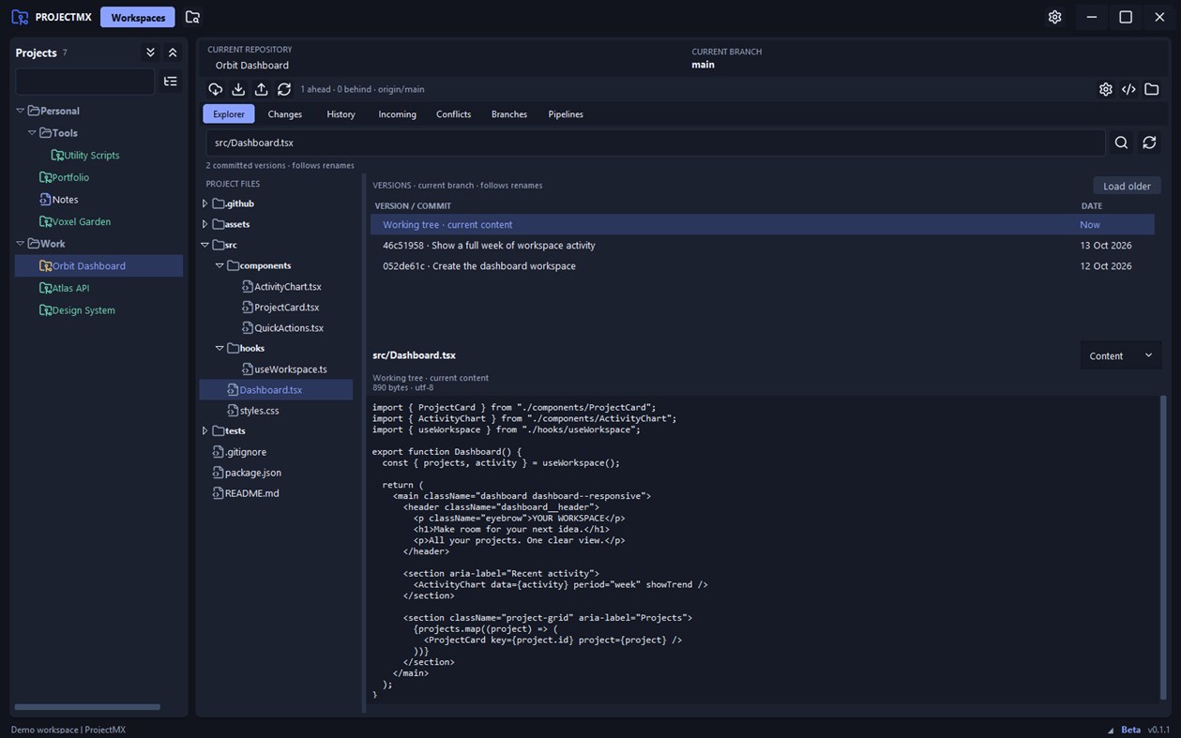Click the Atlas API repository icon
Viewport: 1181px width, 738px height.
[45, 288]
